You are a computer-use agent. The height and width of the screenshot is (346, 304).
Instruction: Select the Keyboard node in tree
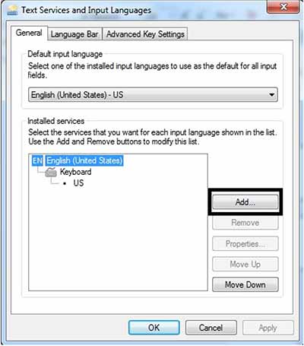click(75, 172)
